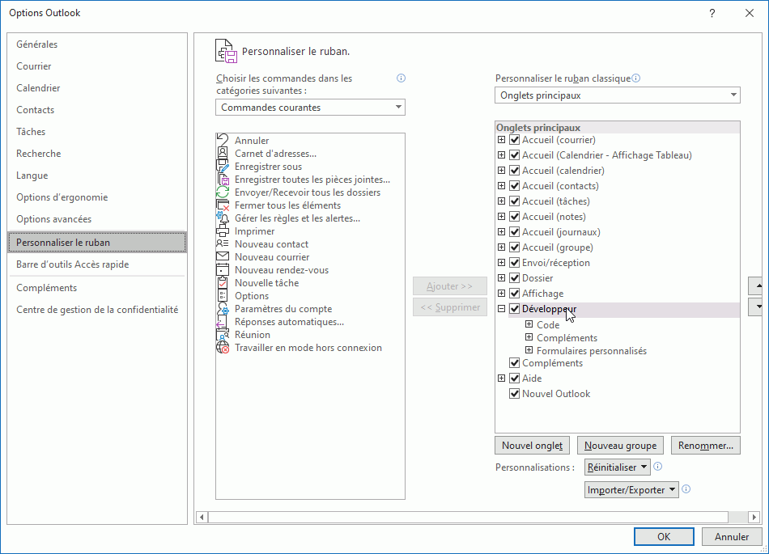Toggle the Nouvel Outlook checkbox

click(x=515, y=393)
